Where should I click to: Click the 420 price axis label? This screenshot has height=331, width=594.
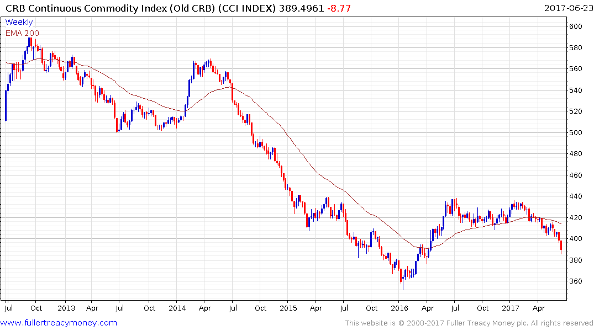point(576,217)
